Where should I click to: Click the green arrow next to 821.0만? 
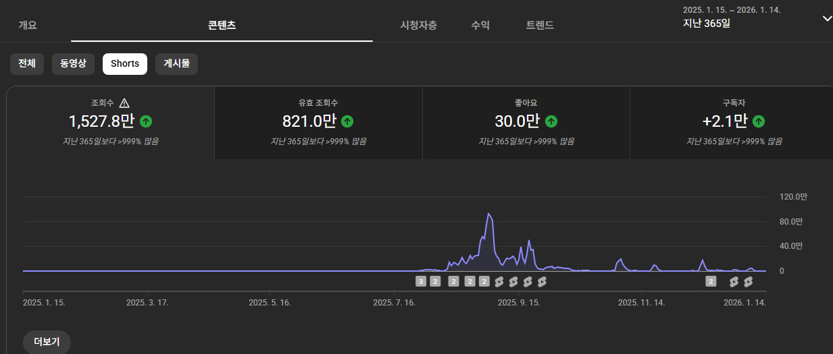[x=347, y=121]
